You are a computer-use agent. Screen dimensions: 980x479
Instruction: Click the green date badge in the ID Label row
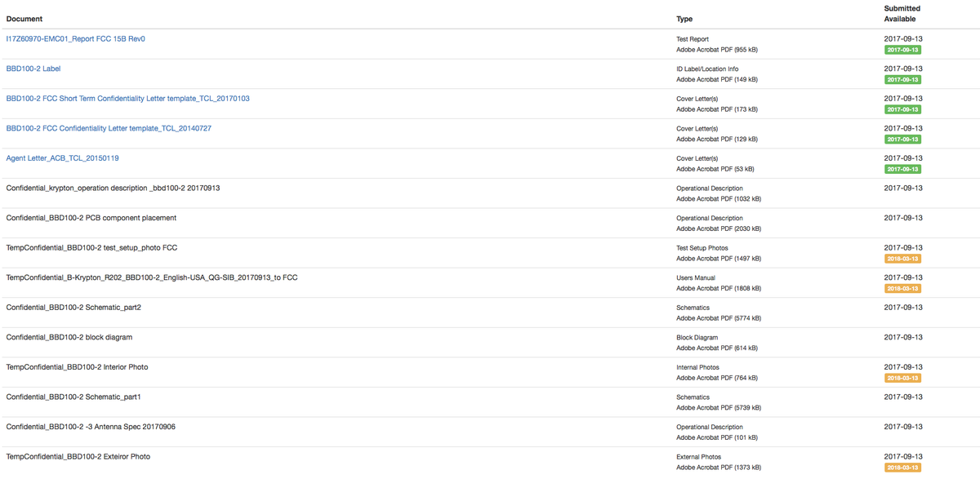(902, 80)
